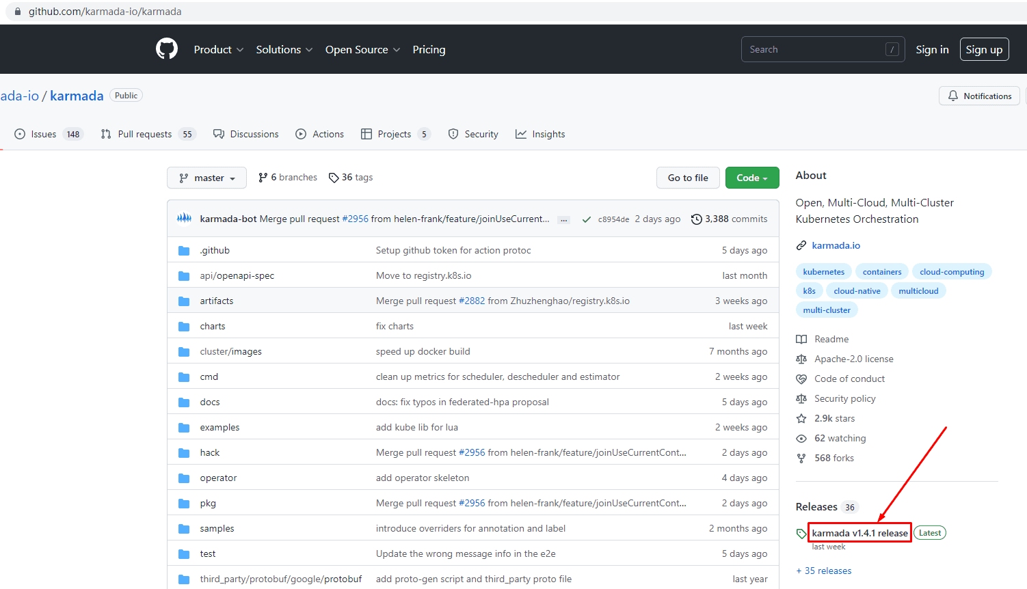Open the Code of conduct link
Screen dimensions: 1027x589
pyautogui.click(x=849, y=379)
